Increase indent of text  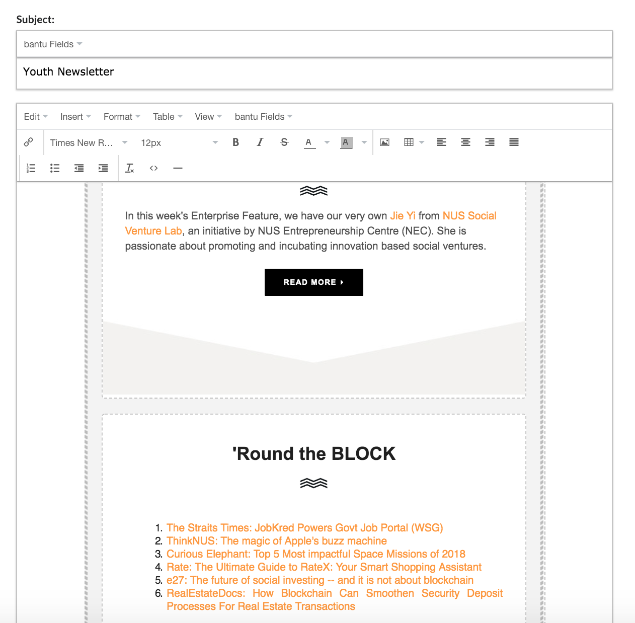tap(103, 168)
